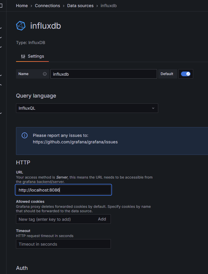Click the chevron arrow in query language selector
The width and height of the screenshot is (208, 274).
[153, 108]
